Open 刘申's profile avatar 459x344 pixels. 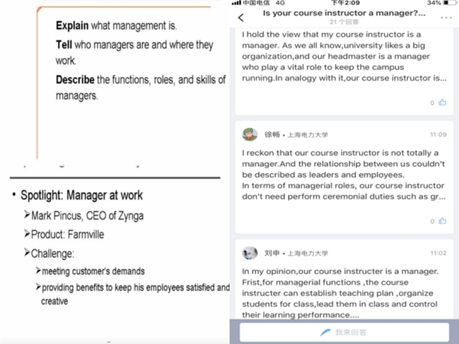(250, 253)
